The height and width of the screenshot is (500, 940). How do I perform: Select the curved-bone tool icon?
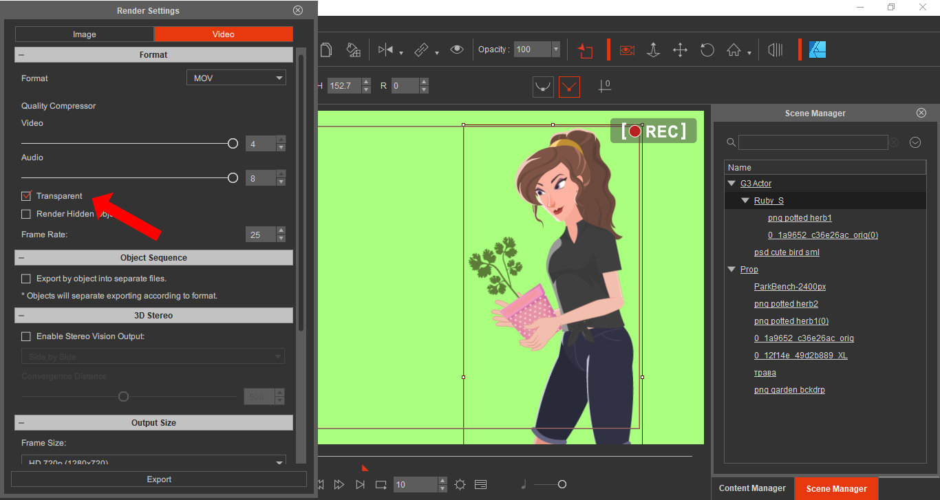coord(543,87)
